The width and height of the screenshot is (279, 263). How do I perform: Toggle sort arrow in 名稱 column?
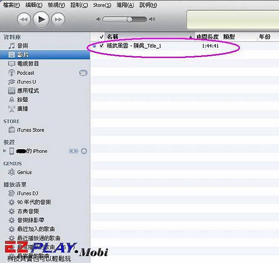click(x=191, y=37)
